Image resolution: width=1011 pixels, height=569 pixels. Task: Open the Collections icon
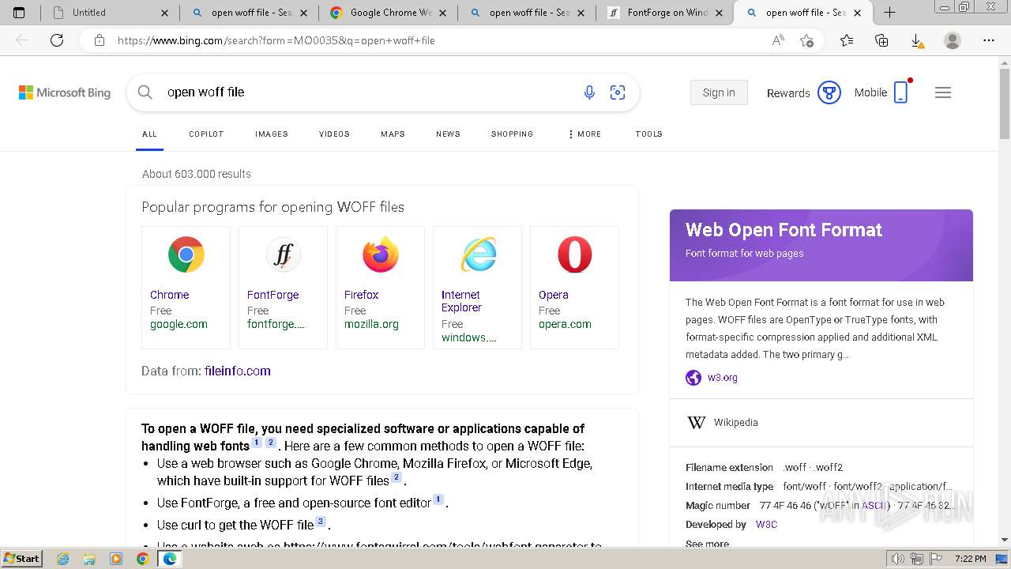(x=881, y=40)
